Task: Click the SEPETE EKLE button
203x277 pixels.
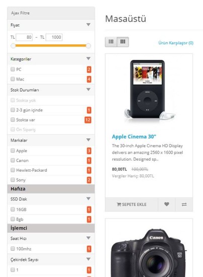Action: pyautogui.click(x=131, y=204)
